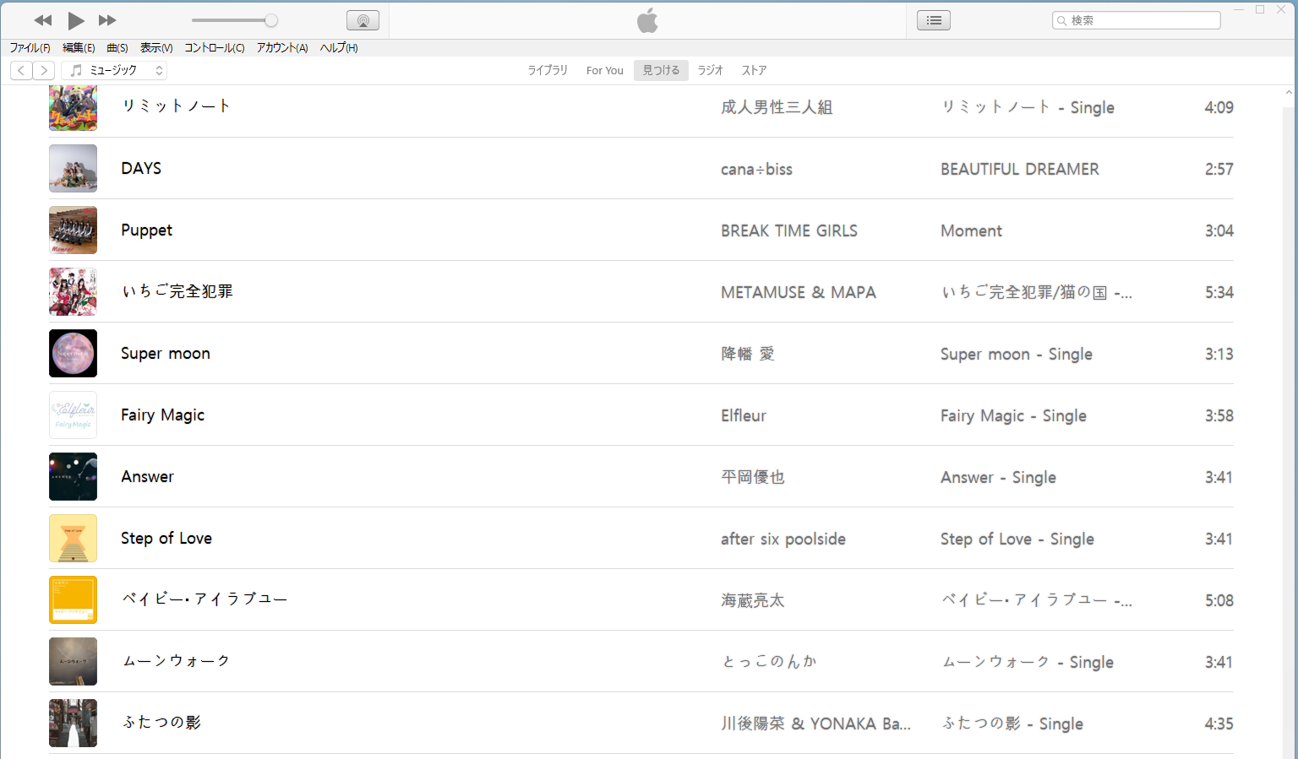Click in the 検索 search field
The image size is (1298, 759).
tap(1137, 20)
